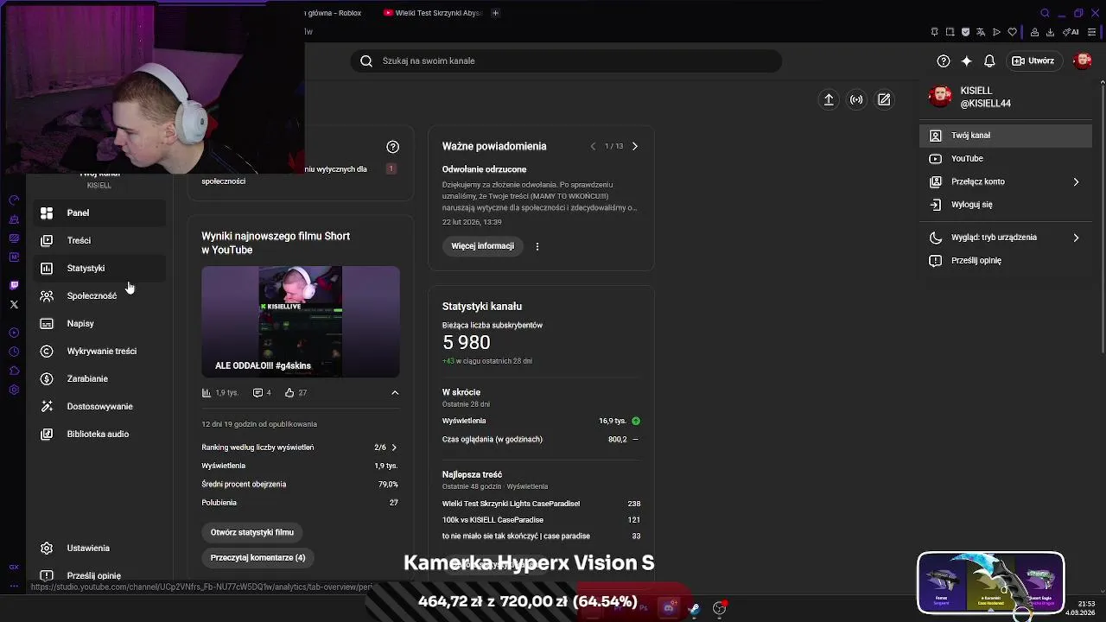Image resolution: width=1106 pixels, height=622 pixels.
Task: Select YouTube in account menu
Action: point(1007,159)
